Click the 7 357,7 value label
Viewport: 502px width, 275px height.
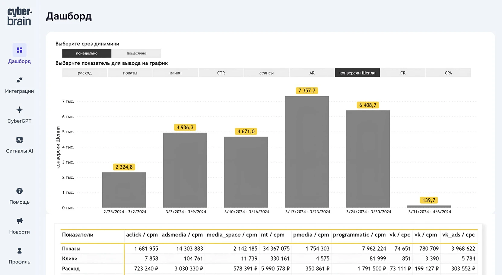[x=307, y=91]
